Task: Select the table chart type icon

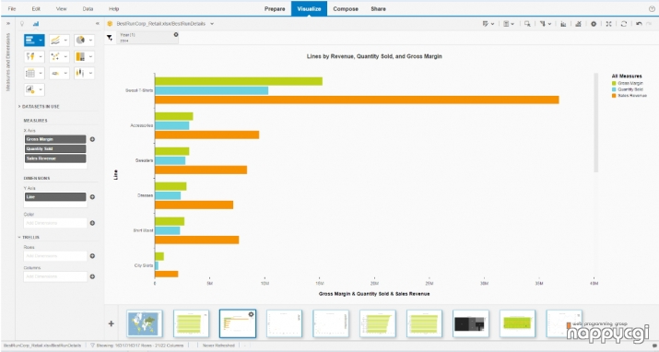Action: click(x=30, y=73)
